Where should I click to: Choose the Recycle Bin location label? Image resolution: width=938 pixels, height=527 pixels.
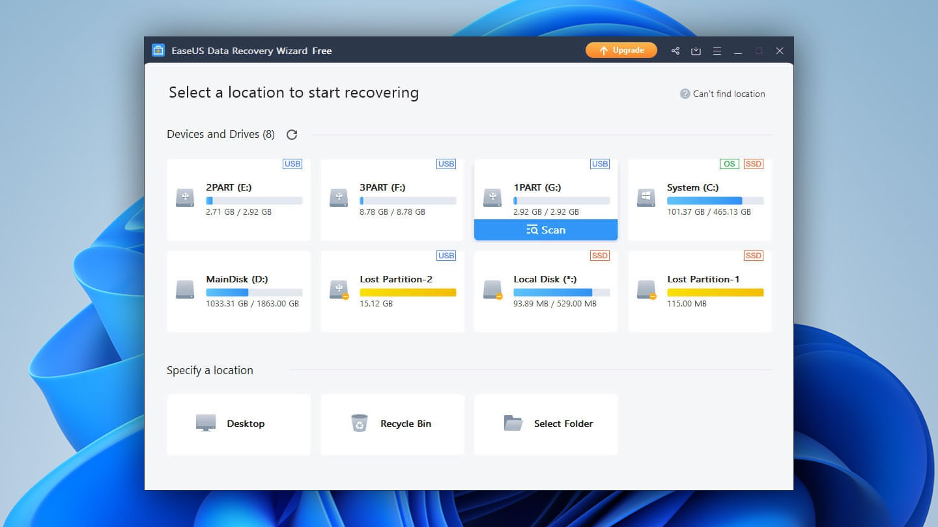coord(406,424)
